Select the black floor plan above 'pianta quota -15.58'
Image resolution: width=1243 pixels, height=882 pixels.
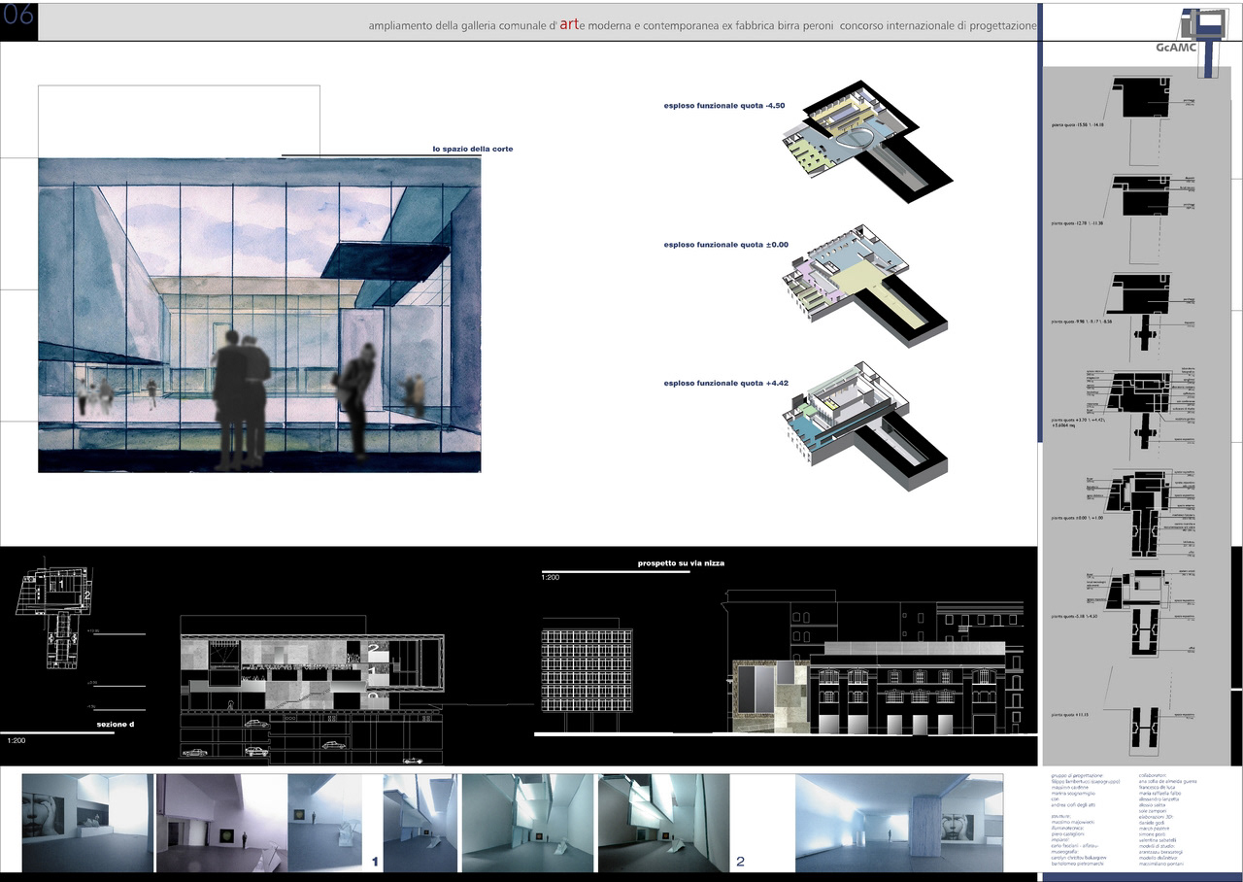(1139, 97)
